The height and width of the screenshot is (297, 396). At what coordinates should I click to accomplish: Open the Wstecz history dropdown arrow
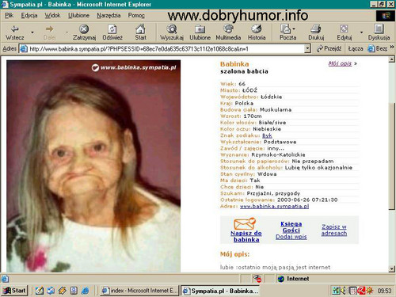coord(32,32)
